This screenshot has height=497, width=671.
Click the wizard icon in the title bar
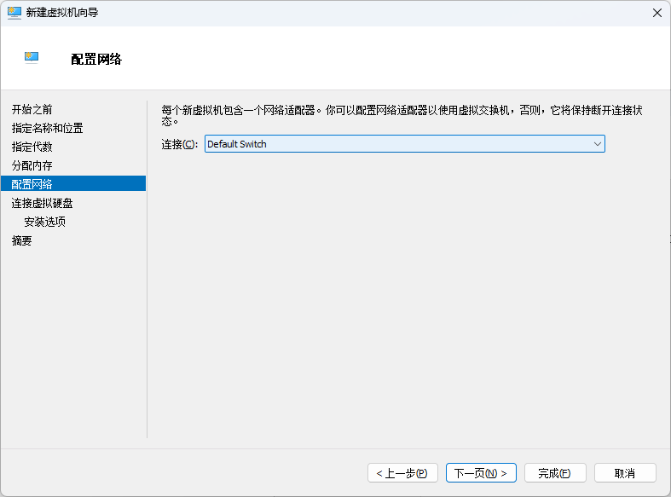coord(14,13)
